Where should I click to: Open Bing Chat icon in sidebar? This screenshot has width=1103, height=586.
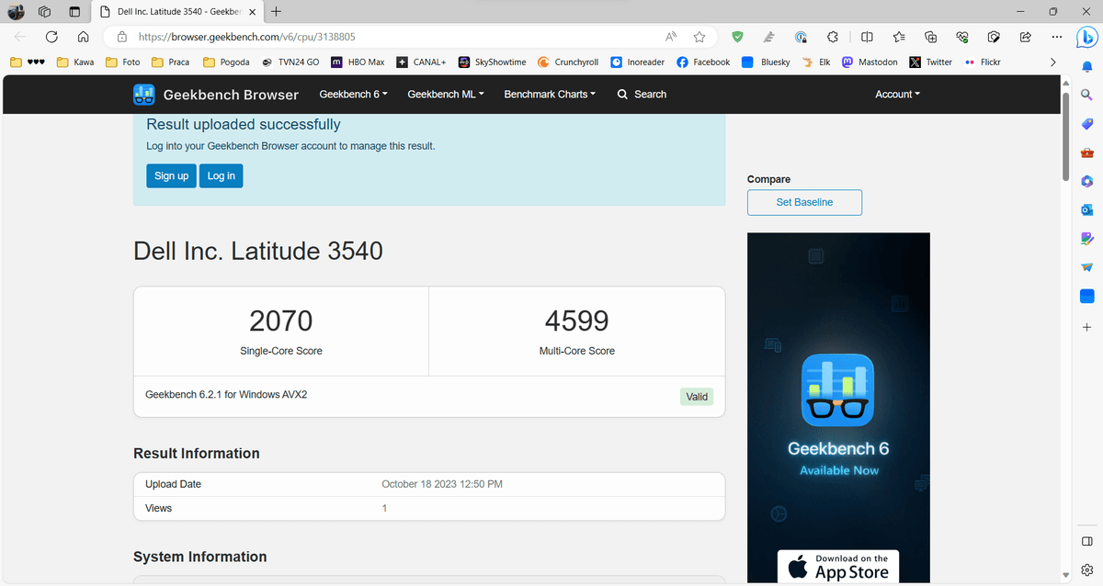tap(1086, 37)
